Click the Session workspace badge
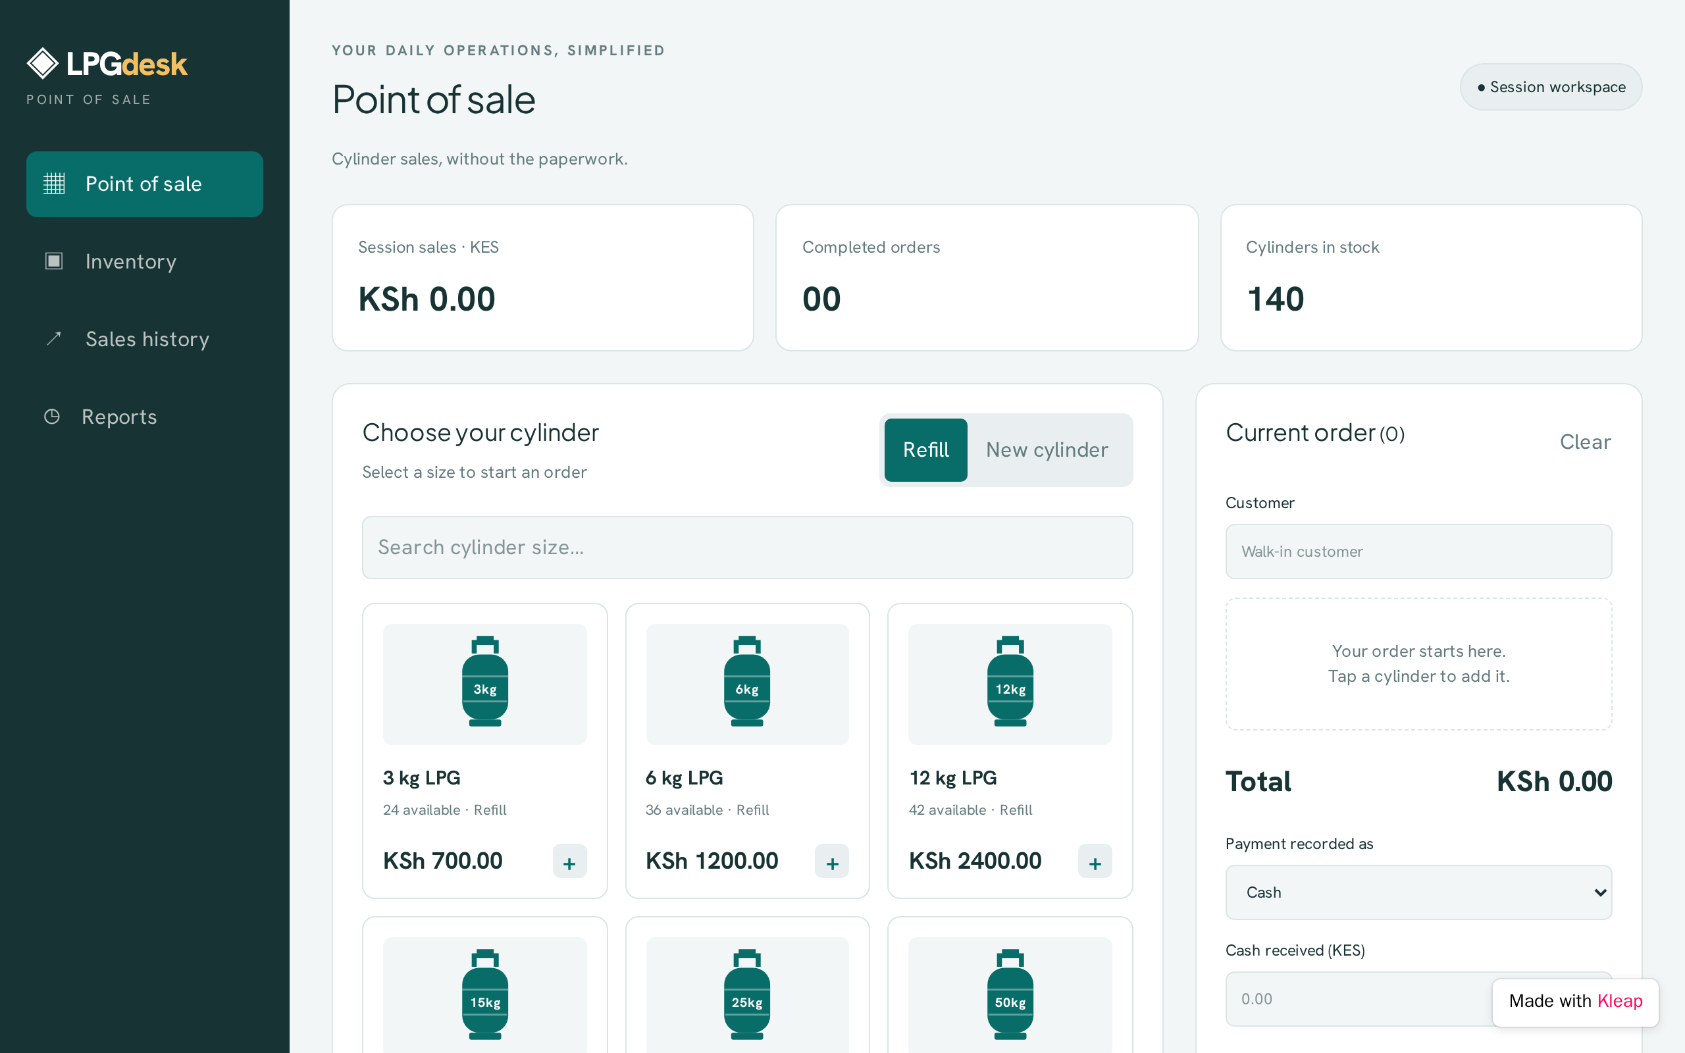1685x1053 pixels. pyautogui.click(x=1551, y=87)
